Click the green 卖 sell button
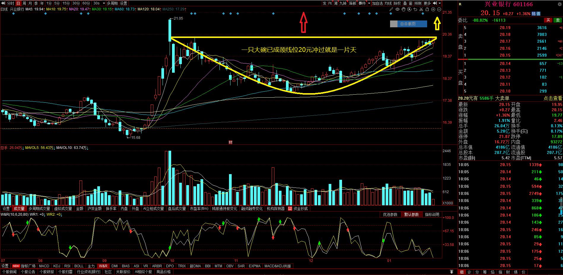563x275 pixels. (x=558, y=20)
